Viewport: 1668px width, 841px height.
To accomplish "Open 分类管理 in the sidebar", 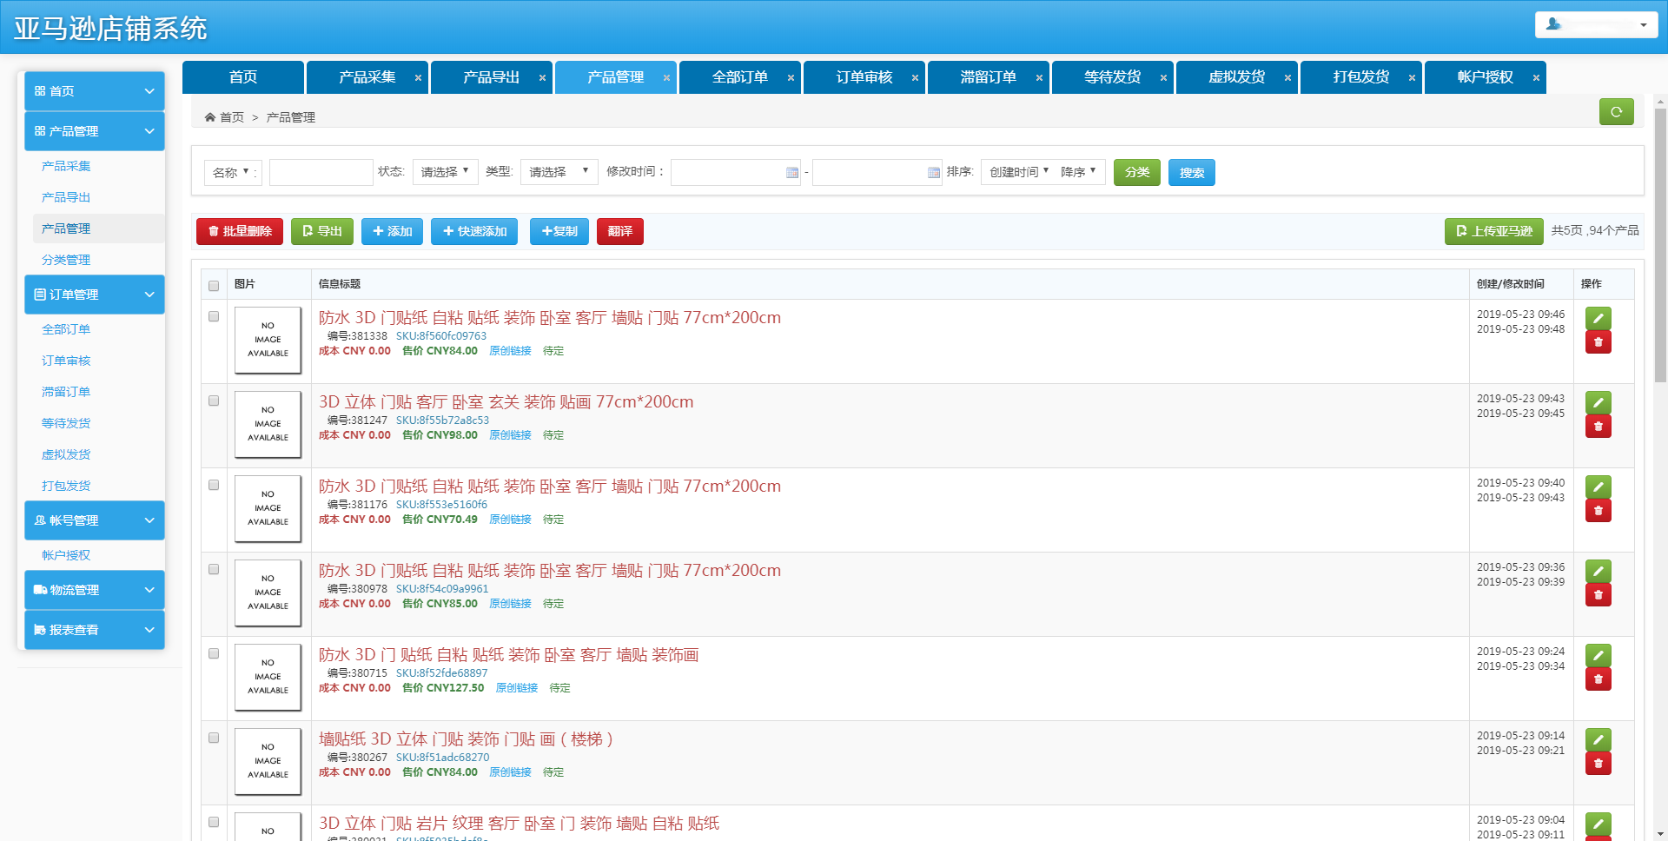I will point(66,260).
